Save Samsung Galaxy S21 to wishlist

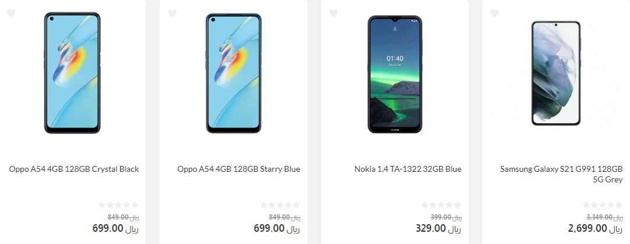(x=495, y=13)
